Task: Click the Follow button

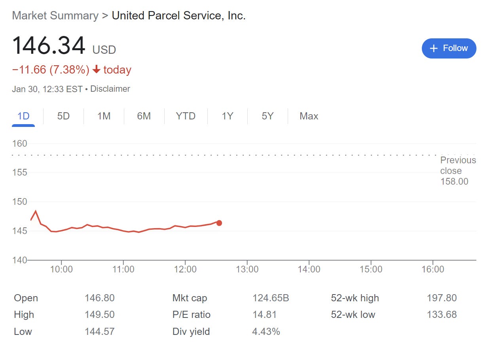Action: (449, 48)
